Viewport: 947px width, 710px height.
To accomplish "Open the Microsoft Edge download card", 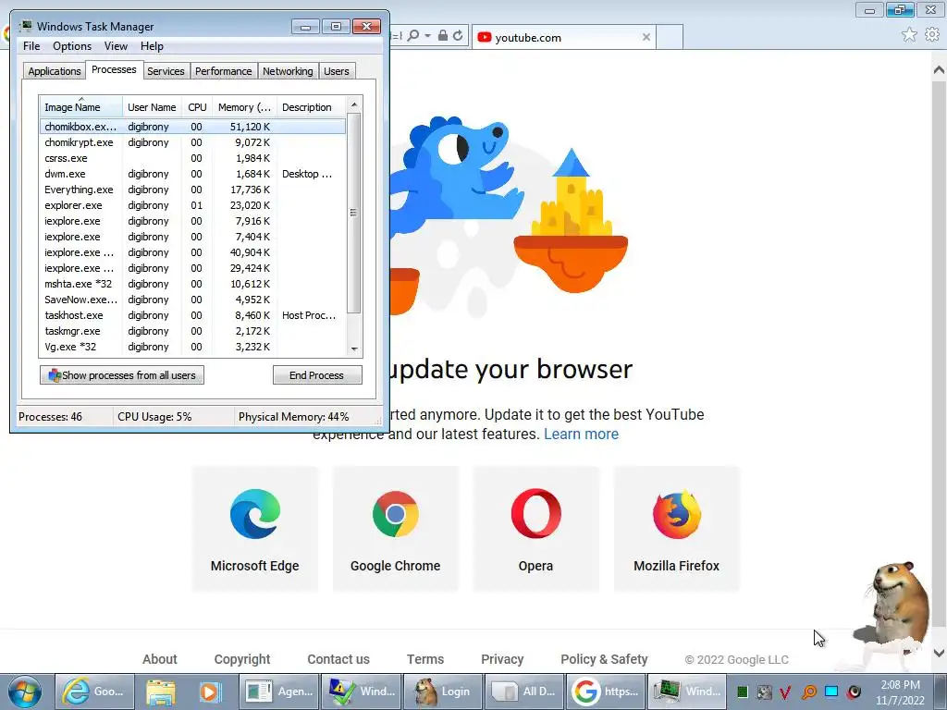I will pos(254,529).
